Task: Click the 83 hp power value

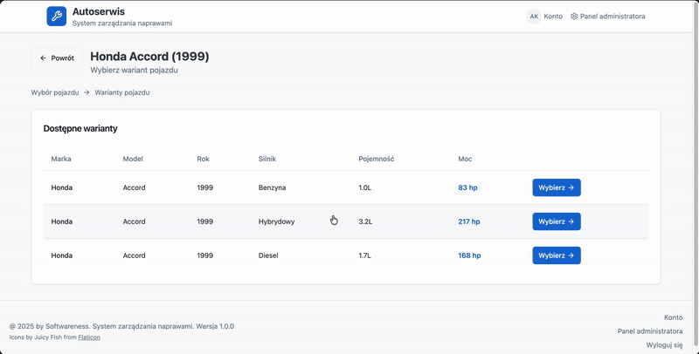Action: pos(467,187)
